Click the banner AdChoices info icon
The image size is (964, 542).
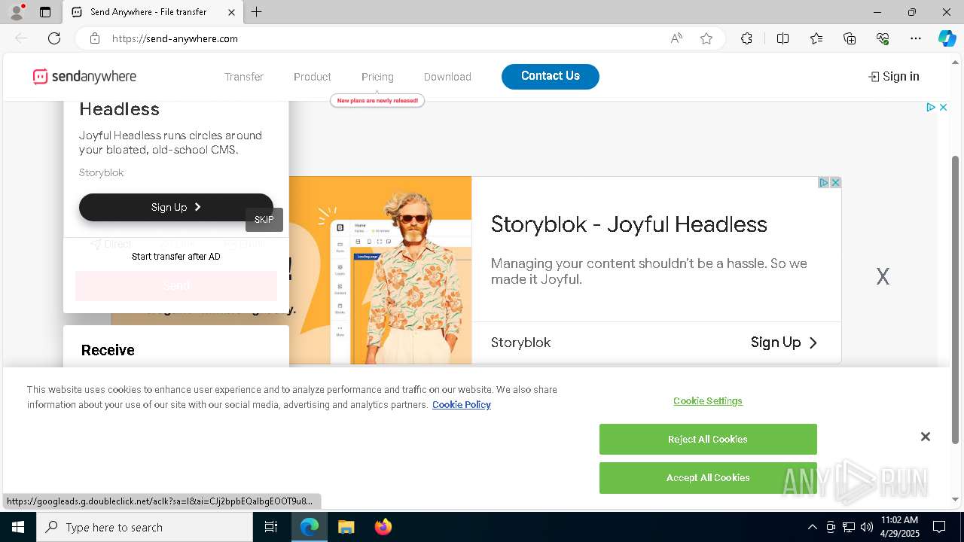click(x=824, y=182)
